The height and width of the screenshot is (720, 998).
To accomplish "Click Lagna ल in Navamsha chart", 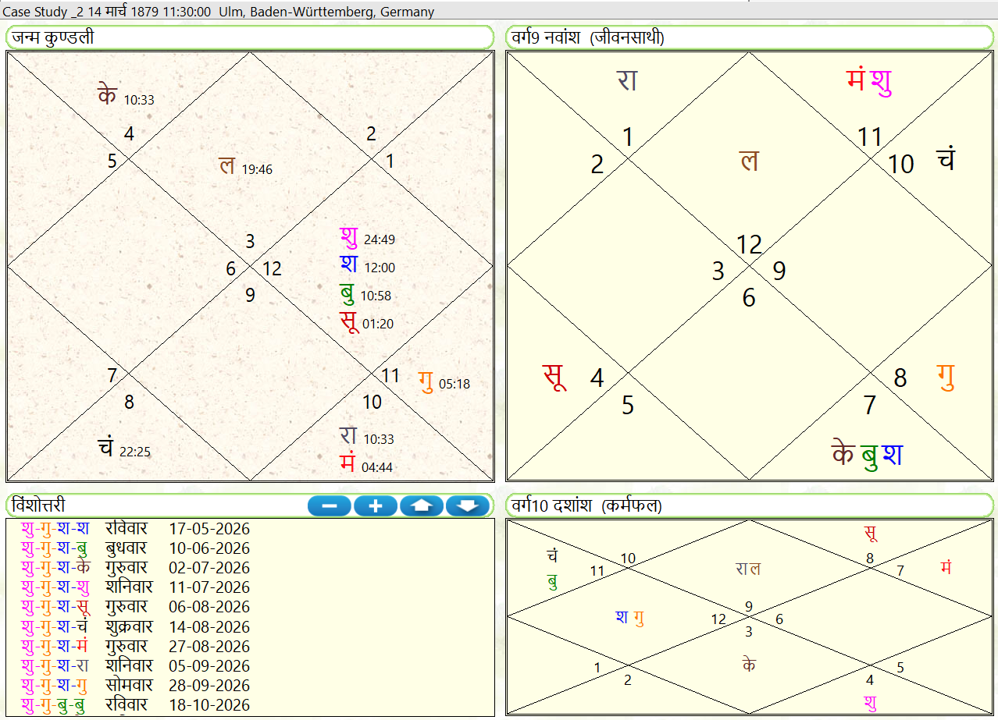I will click(750, 161).
